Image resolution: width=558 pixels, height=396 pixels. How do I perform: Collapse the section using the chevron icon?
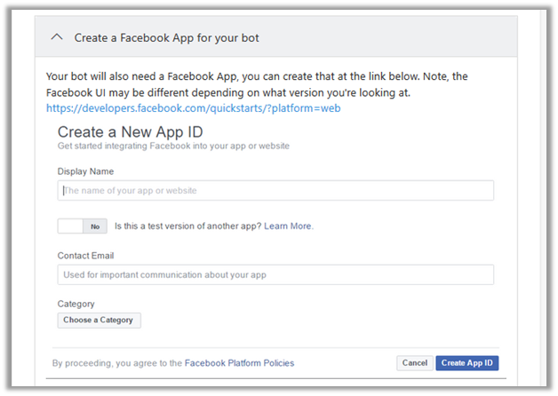click(x=58, y=37)
